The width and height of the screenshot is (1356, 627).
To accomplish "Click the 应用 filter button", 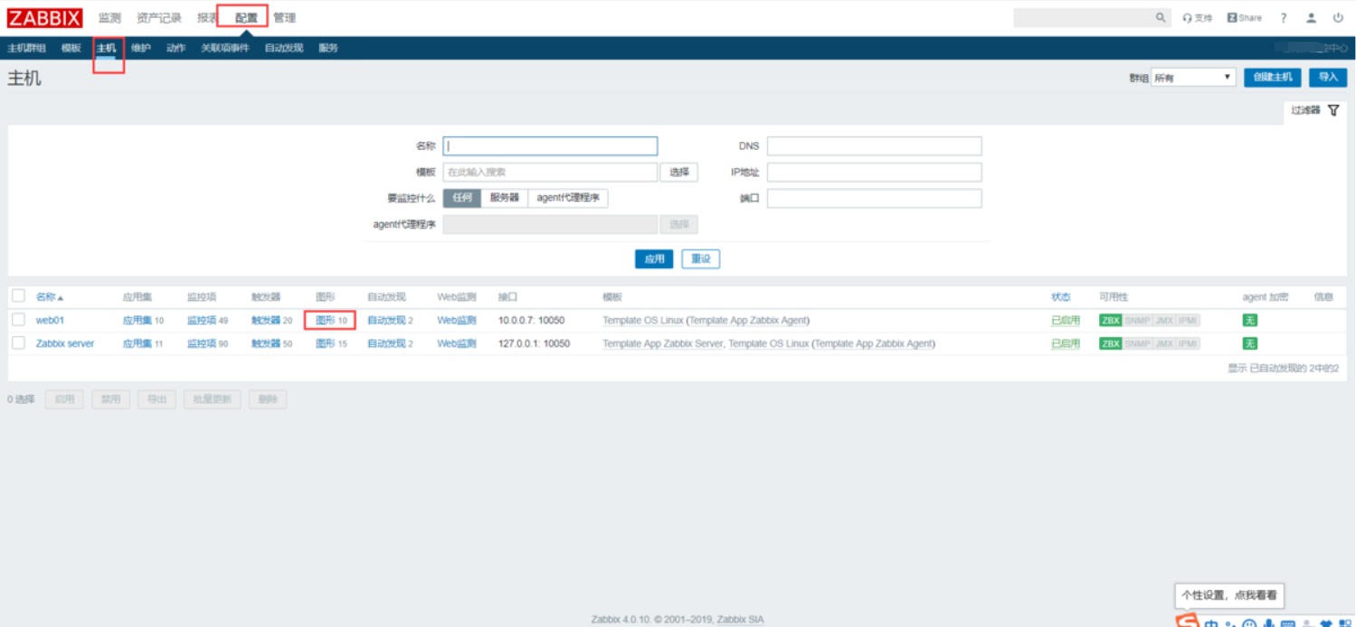I will 654,259.
